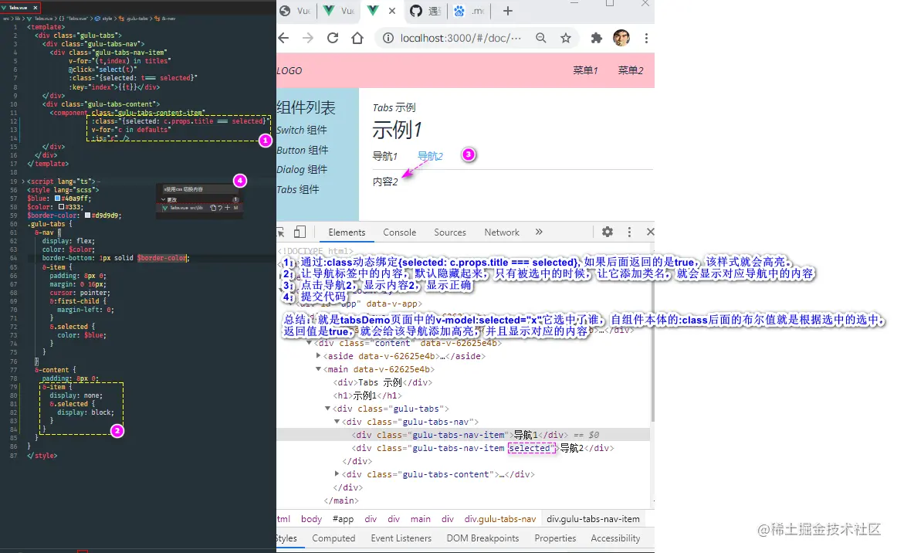This screenshot has height=553, width=897.
Task: Open a new browser tab with plus
Action: (x=507, y=11)
